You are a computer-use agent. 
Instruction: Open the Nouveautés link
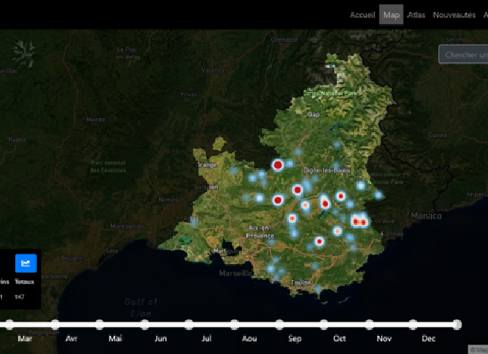click(x=454, y=15)
